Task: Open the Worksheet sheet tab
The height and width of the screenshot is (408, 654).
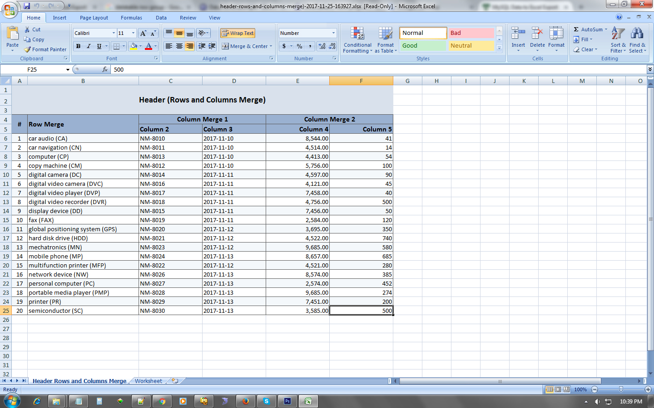Action: pyautogui.click(x=148, y=381)
